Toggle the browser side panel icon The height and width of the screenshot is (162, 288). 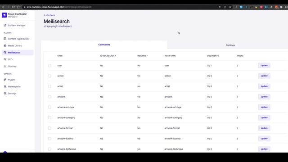click(x=286, y=7)
